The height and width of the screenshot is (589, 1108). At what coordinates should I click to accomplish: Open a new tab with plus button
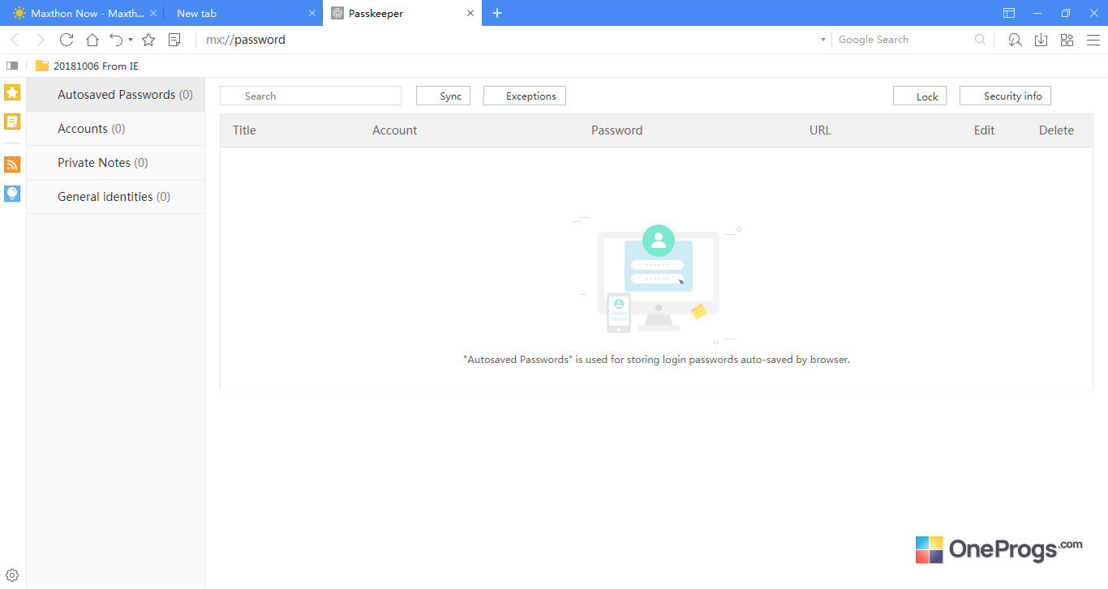coord(497,13)
